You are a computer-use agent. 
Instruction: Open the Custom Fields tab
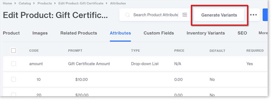159,33
